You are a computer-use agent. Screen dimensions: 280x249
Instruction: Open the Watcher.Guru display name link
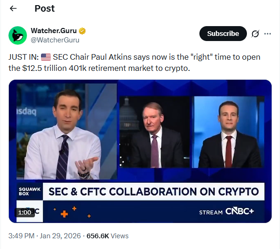coord(54,31)
